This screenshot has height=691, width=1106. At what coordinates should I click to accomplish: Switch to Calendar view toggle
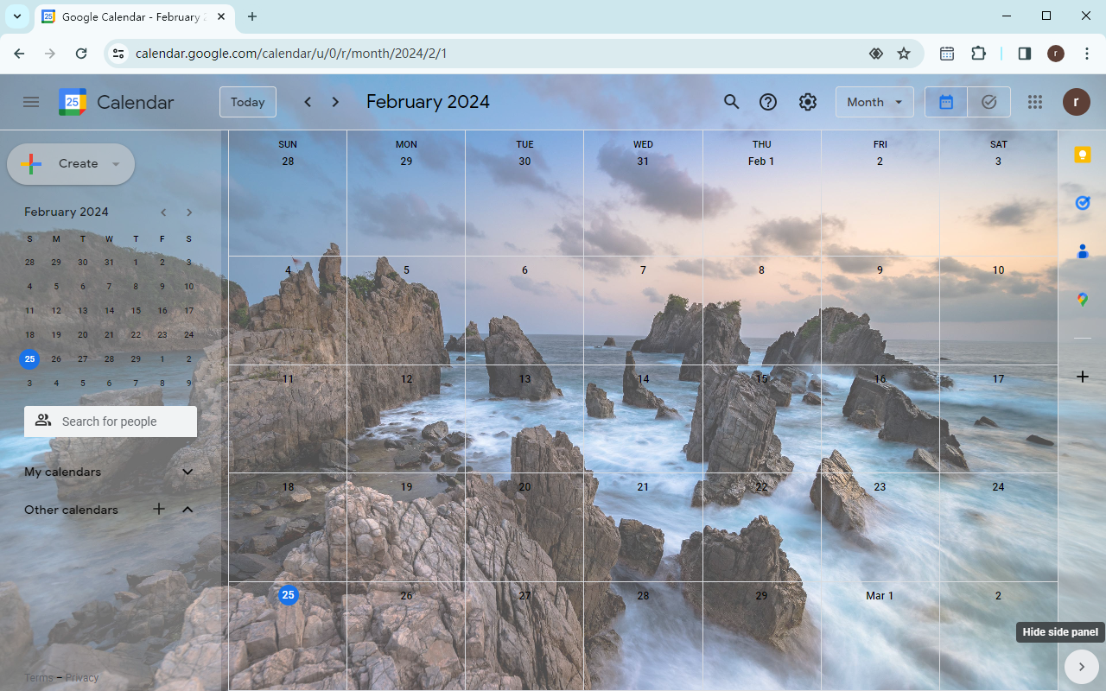tap(946, 102)
